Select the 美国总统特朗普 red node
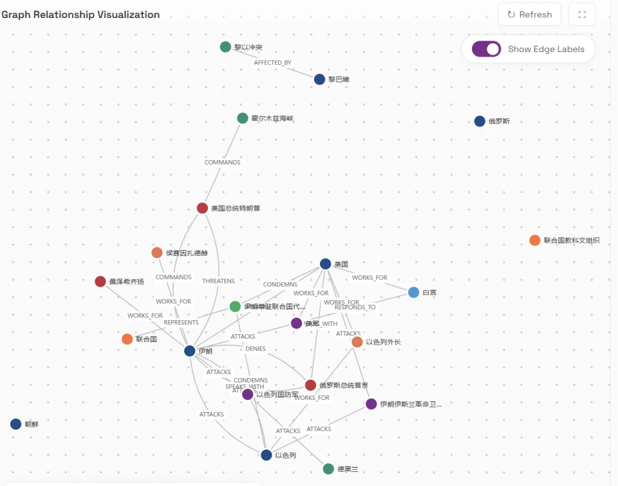The width and height of the screenshot is (618, 486). 203,208
